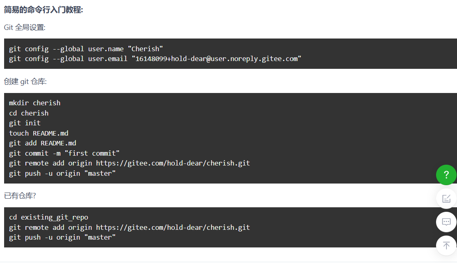Screen dimensions: 457x263
Task: Select the "mkdir cherish" command line
Action: pos(34,103)
